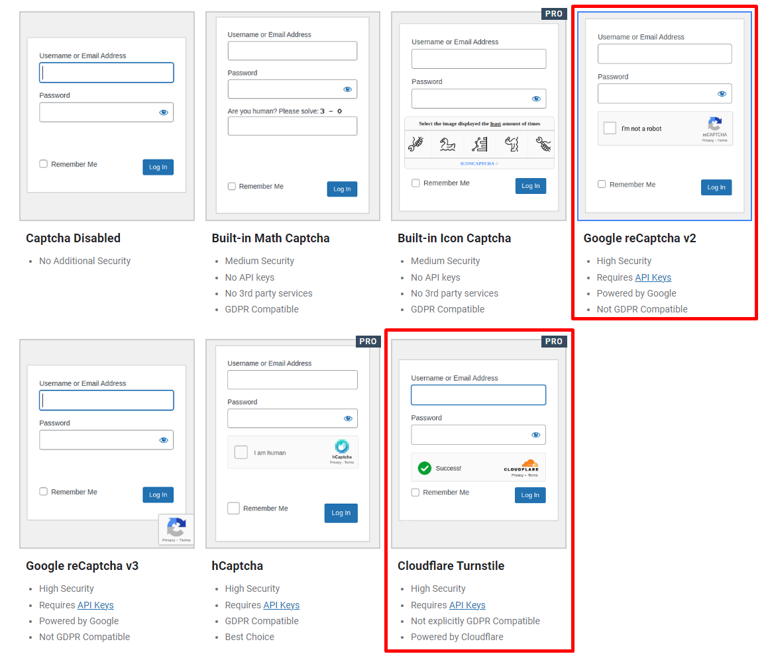Viewport: 768px width, 656px height.
Task: Click Log In in Google reCaptcha v3 card
Action: [x=158, y=495]
